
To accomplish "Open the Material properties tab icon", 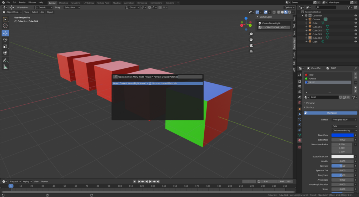I will pos(300,141).
